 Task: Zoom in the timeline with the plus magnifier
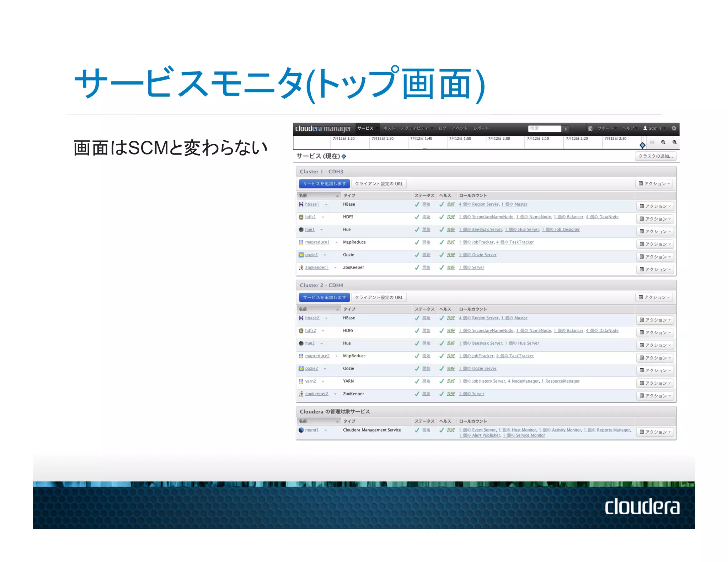674,142
